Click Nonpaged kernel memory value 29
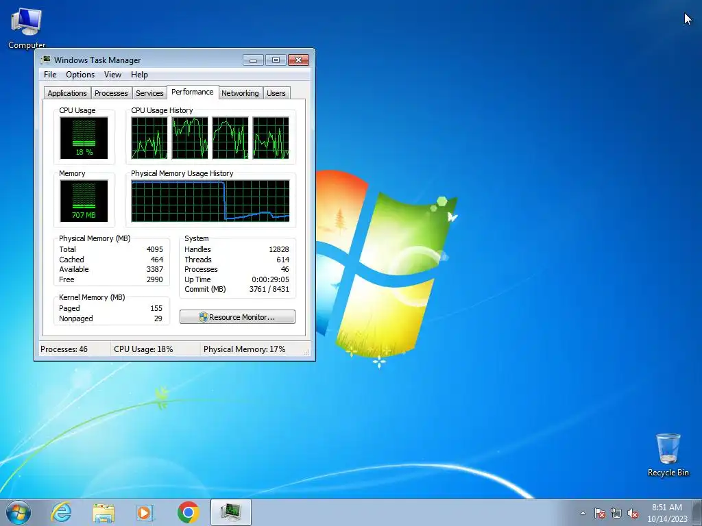The image size is (702, 526). 158,318
